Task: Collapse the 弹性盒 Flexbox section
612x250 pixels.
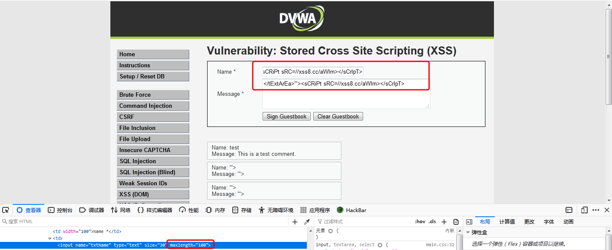Action: (x=468, y=233)
